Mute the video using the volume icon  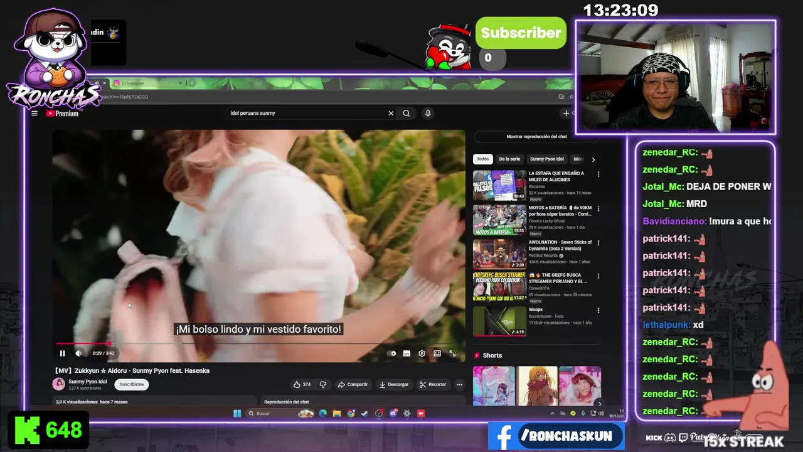(x=78, y=353)
